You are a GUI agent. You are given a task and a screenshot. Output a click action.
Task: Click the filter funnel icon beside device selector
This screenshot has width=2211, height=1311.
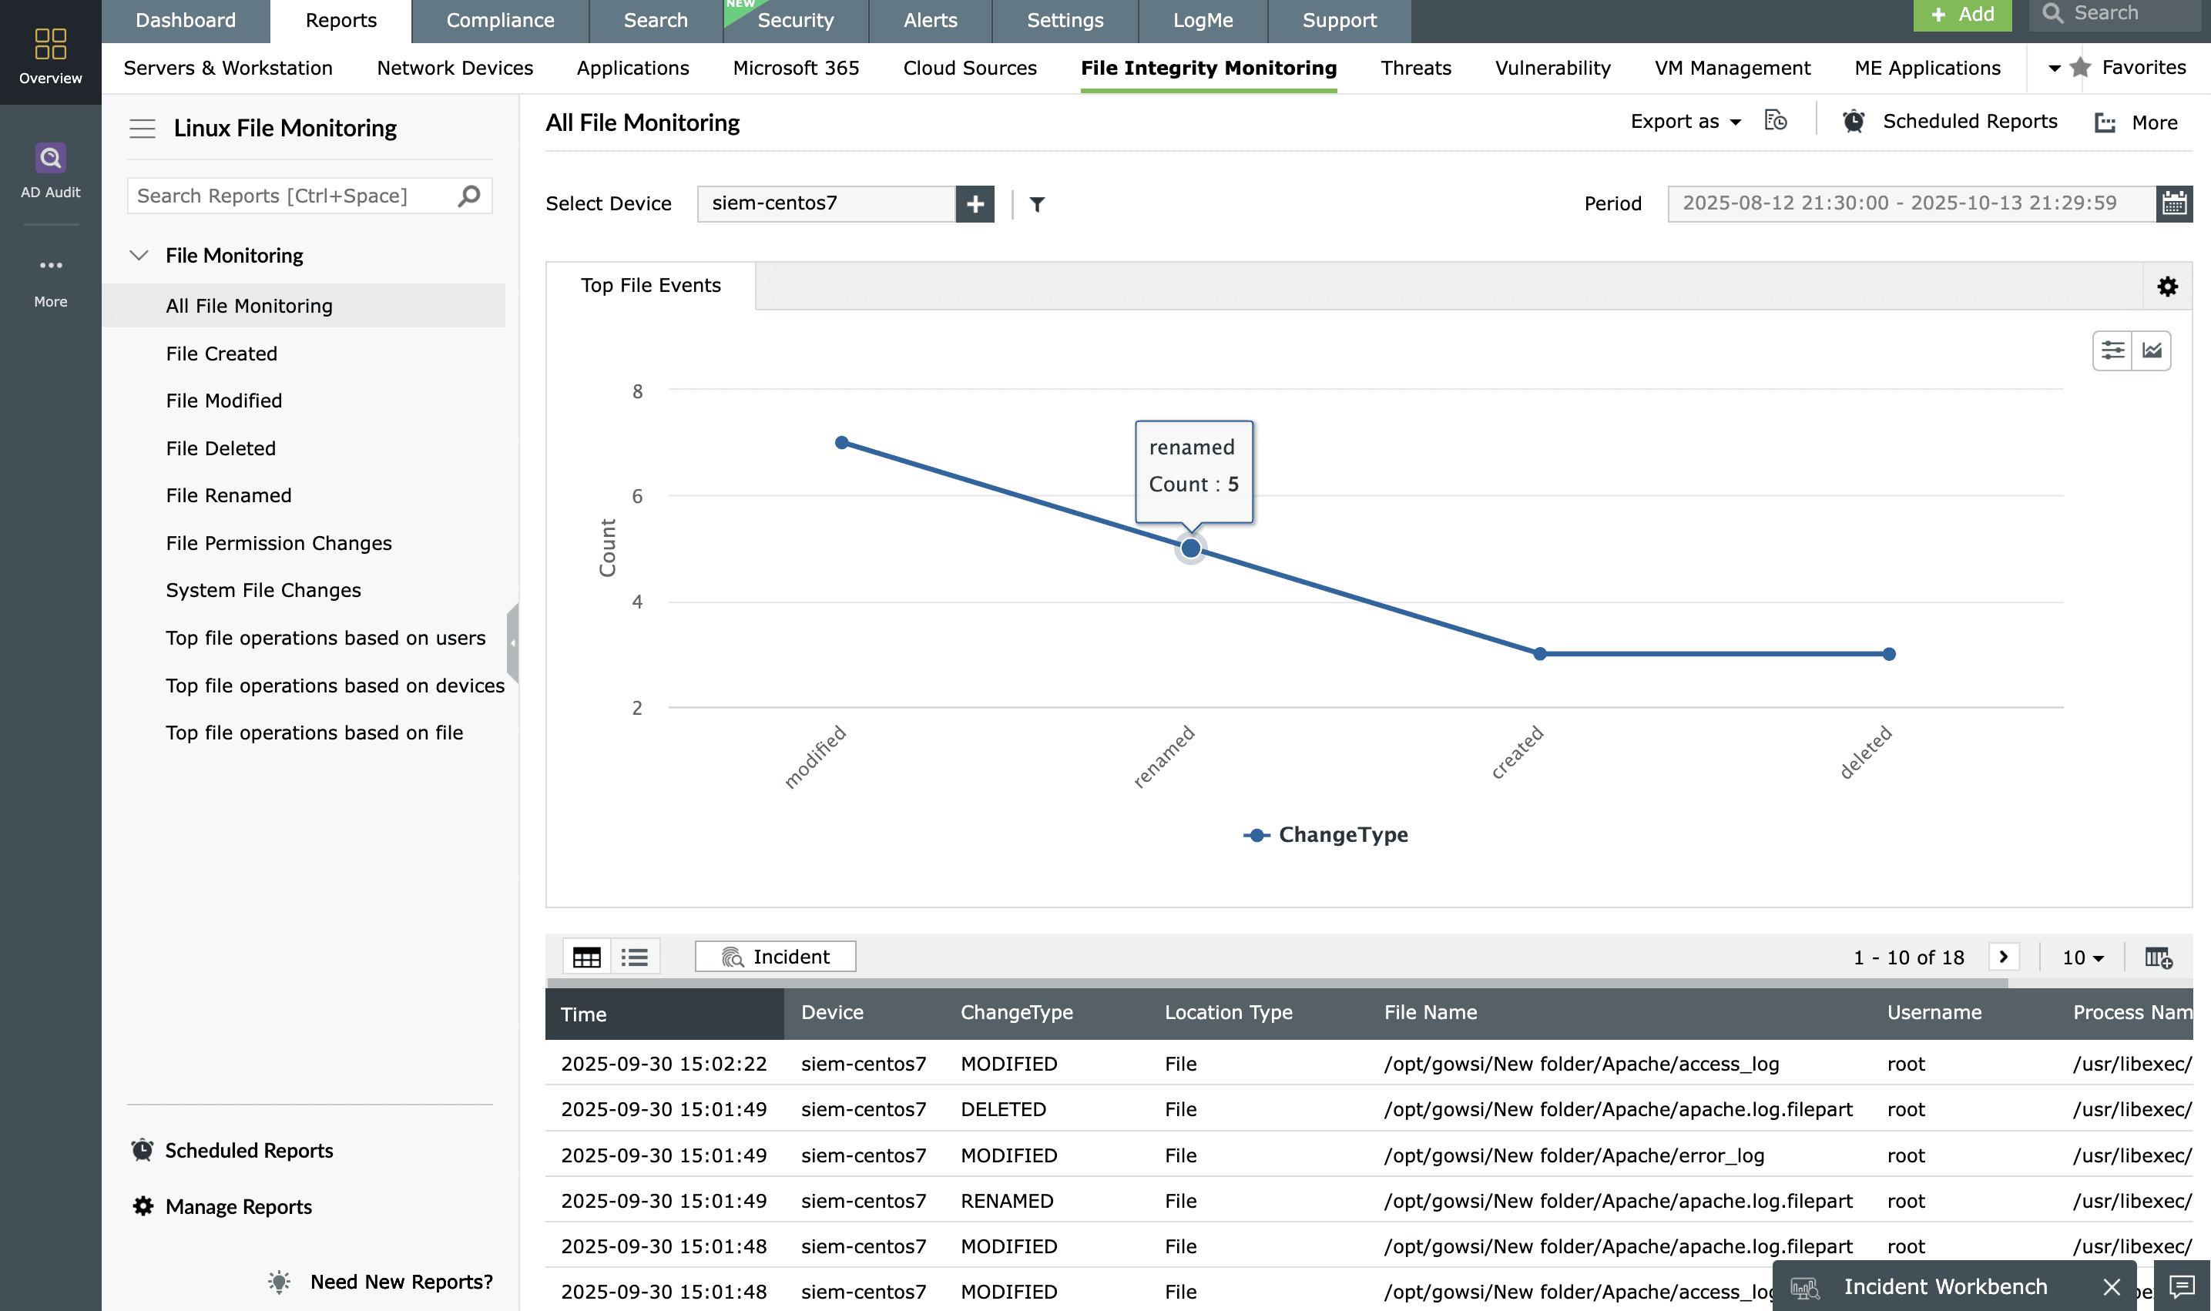click(1037, 204)
